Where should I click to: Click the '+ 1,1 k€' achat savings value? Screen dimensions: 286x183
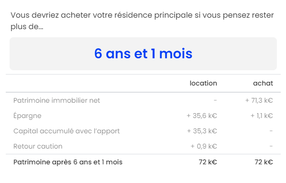(262, 116)
